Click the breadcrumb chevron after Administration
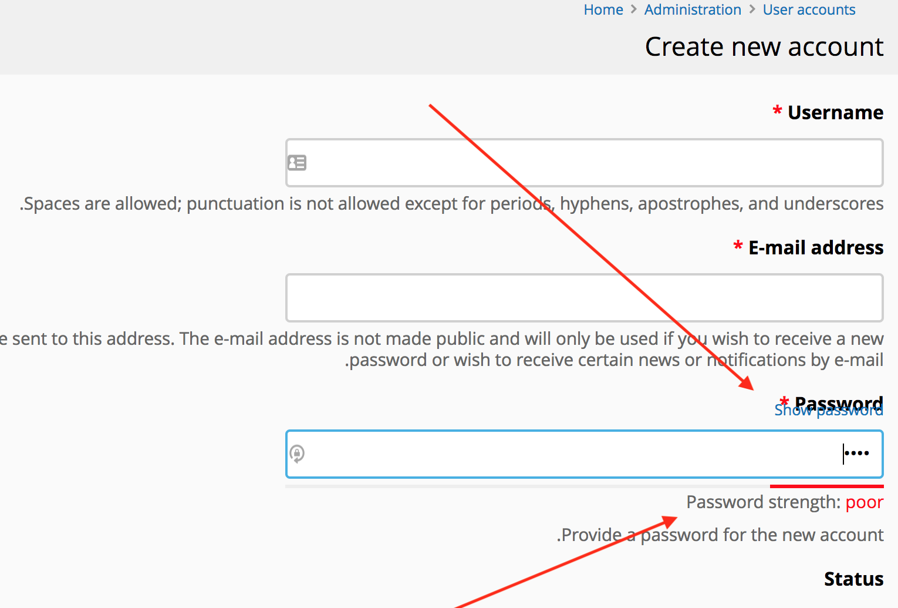 [751, 9]
